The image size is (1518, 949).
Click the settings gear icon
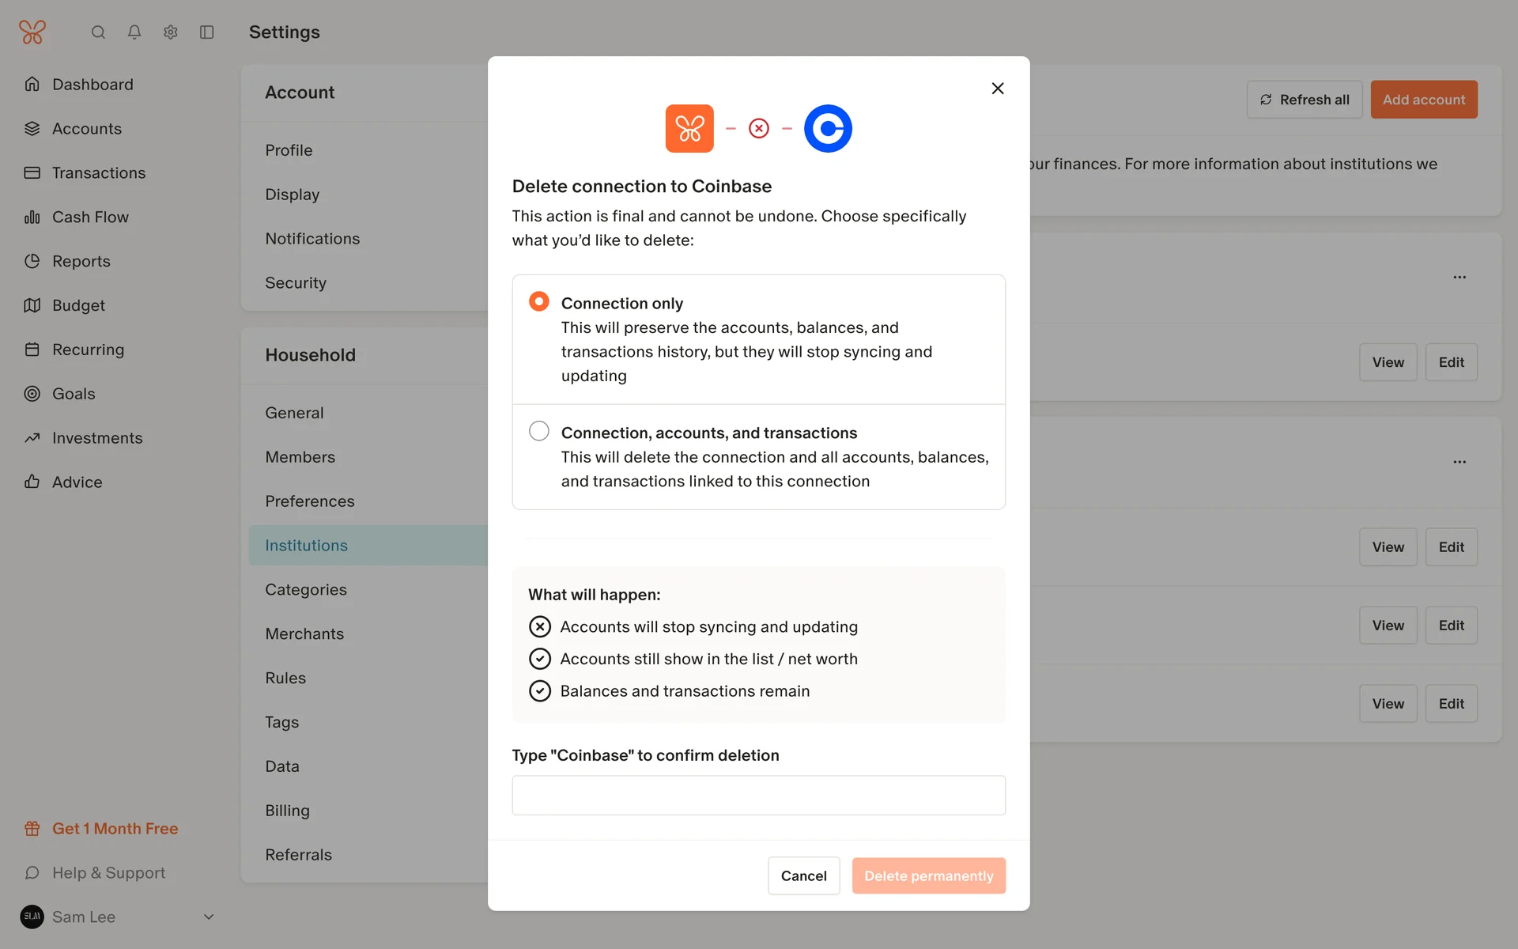coord(171,32)
